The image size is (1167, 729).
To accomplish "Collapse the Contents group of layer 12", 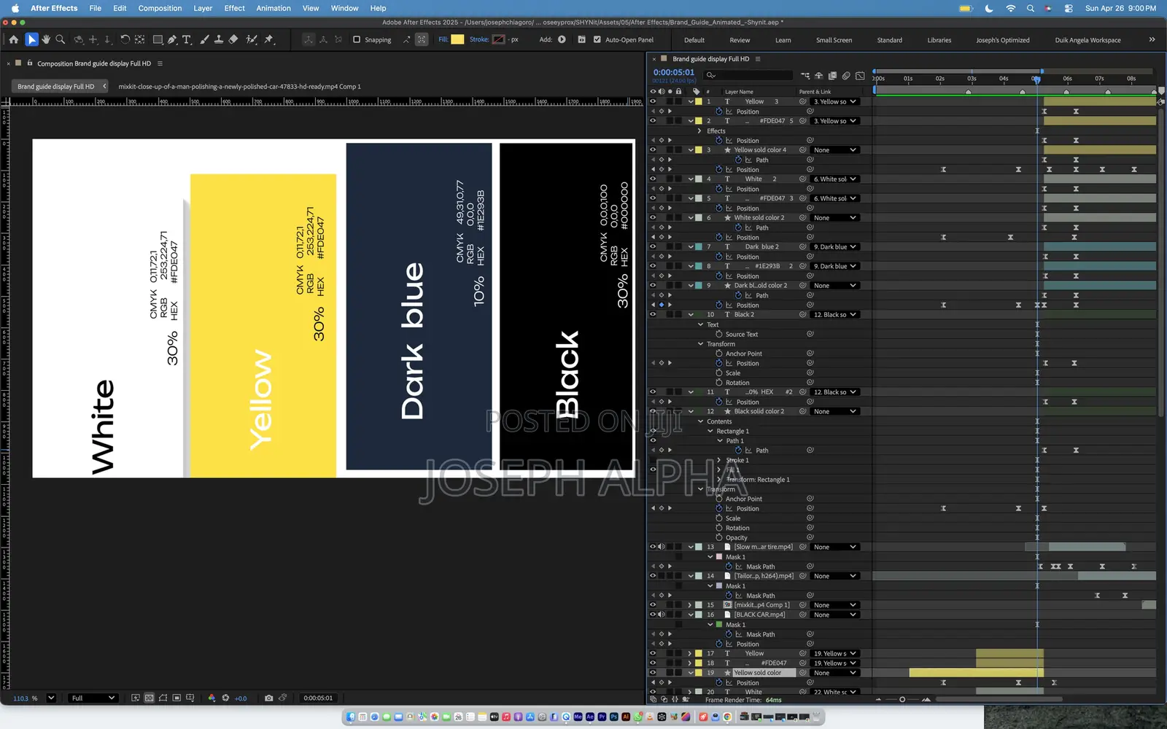I will 700,421.
